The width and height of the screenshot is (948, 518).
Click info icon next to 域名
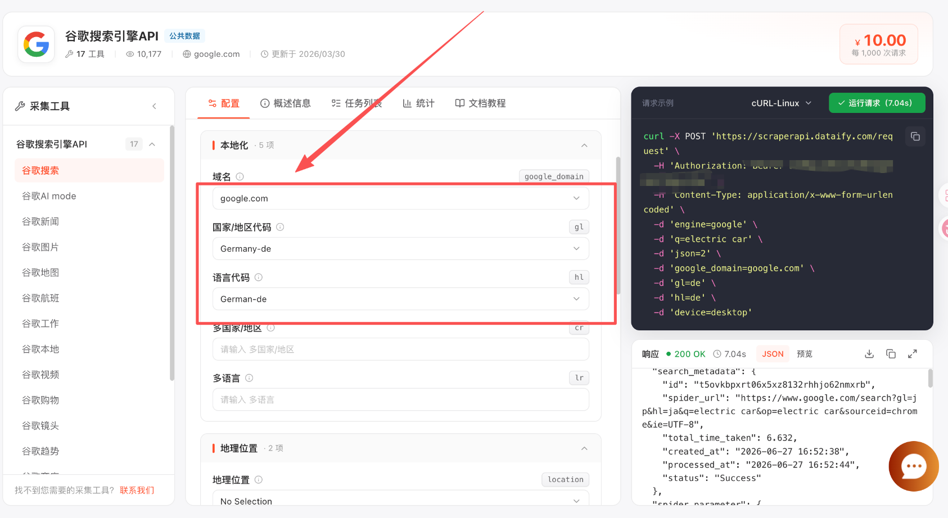240,176
